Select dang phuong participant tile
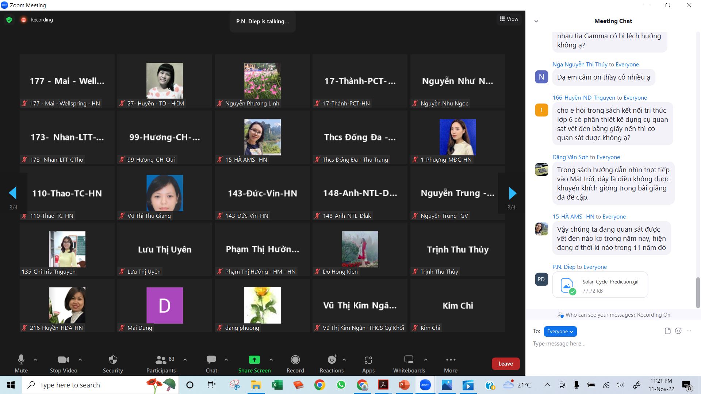The width and height of the screenshot is (701, 394). tap(263, 305)
